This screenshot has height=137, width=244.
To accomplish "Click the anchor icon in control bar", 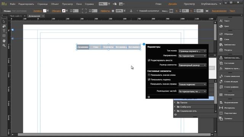I will pos(131,11).
